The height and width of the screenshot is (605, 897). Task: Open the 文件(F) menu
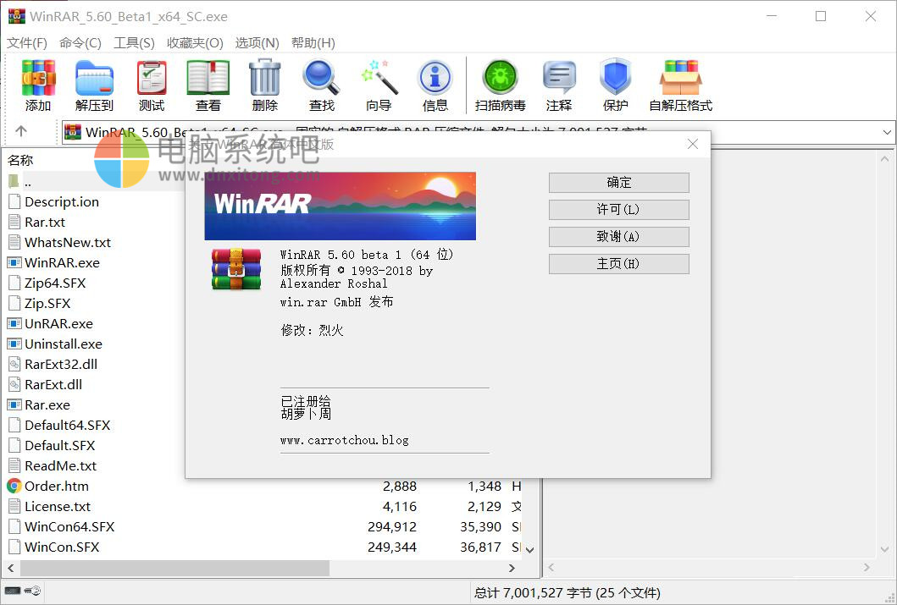pyautogui.click(x=27, y=43)
